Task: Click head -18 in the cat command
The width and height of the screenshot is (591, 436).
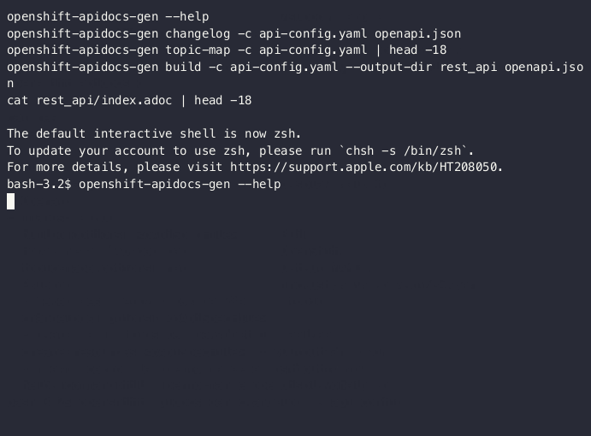Action: (222, 101)
